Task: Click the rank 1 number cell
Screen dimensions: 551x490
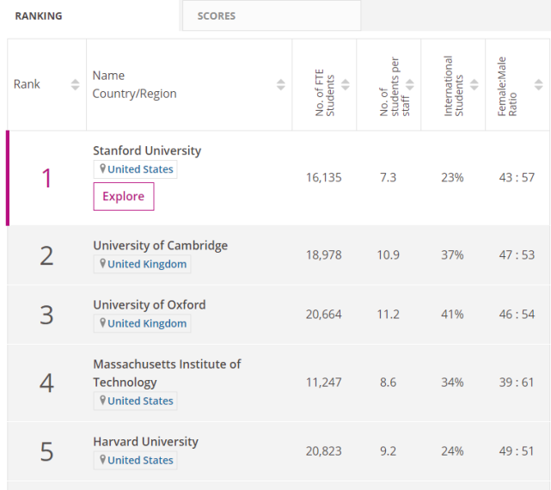Action: click(46, 178)
